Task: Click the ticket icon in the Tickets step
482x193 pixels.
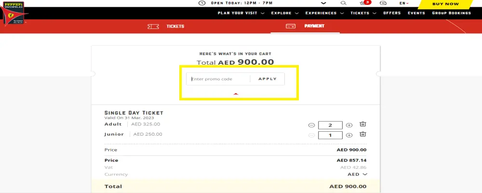Action: (153, 27)
